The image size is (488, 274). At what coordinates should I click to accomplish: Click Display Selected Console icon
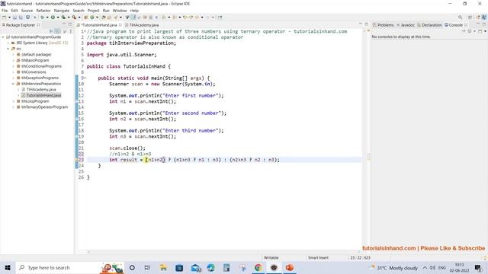point(470,31)
